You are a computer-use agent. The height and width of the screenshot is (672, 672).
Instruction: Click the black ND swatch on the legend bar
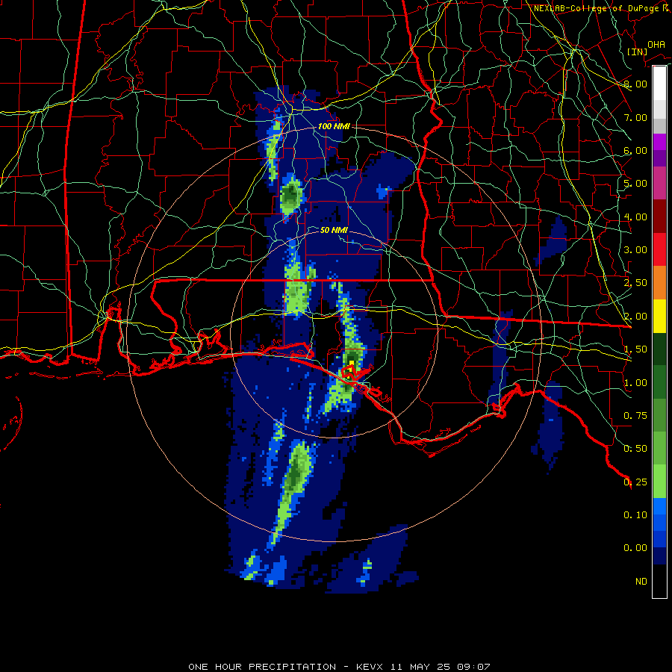tap(659, 581)
